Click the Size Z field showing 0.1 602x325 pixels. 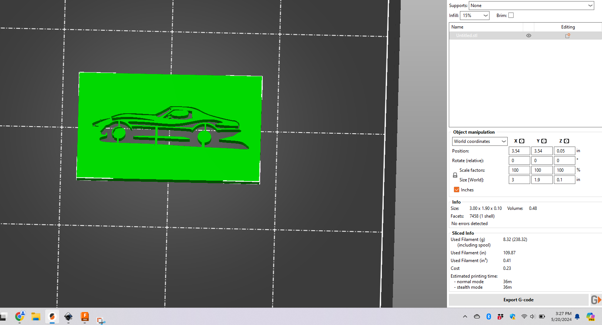(x=565, y=180)
